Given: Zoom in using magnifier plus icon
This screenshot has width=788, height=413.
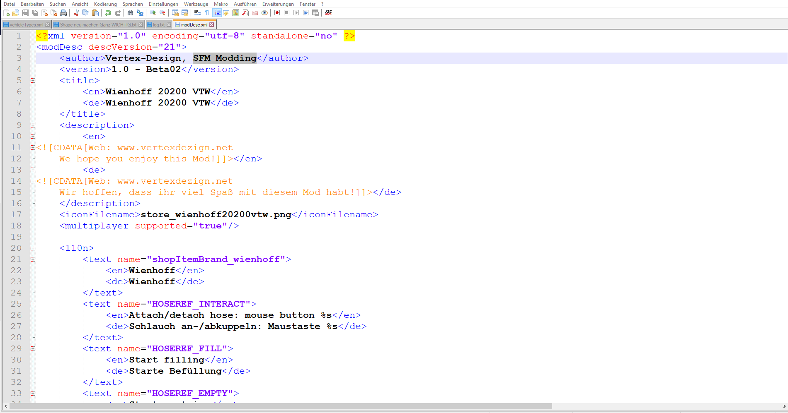Looking at the screenshot, I should pyautogui.click(x=153, y=13).
